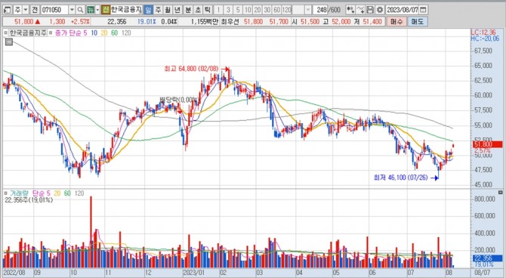
Task: Toggle the small box on the chart's left edge
Action: pos(9,42)
